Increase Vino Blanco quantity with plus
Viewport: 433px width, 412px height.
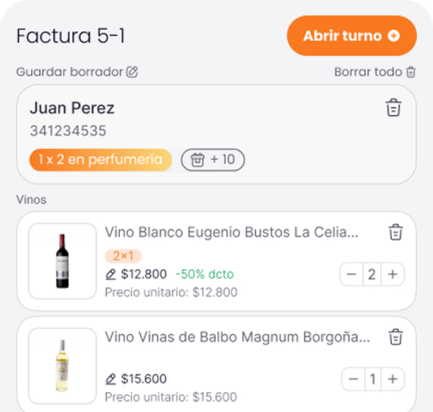393,274
